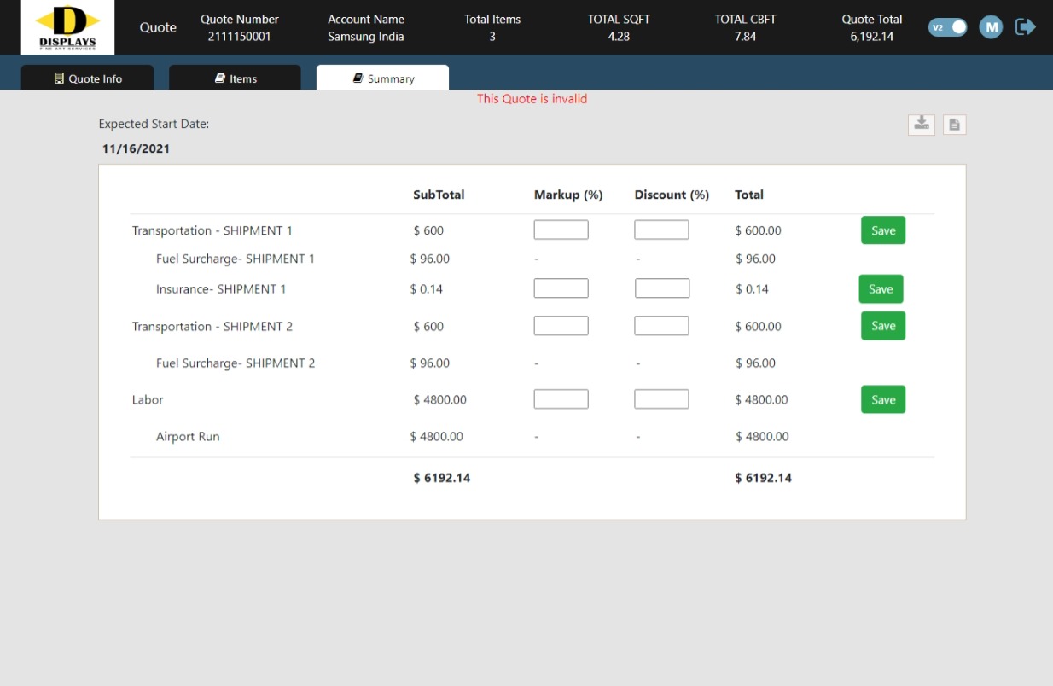Click Discount field for Transportation SHIPMENT 1

coord(661,230)
